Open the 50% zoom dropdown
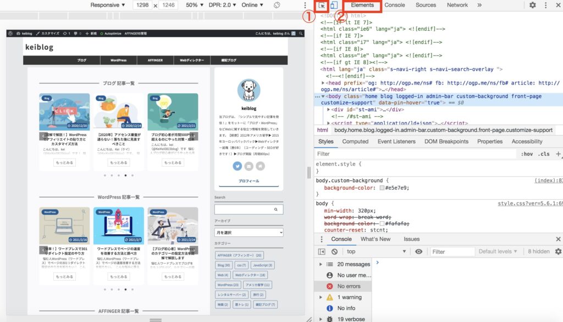Image resolution: width=563 pixels, height=322 pixels. tap(195, 5)
